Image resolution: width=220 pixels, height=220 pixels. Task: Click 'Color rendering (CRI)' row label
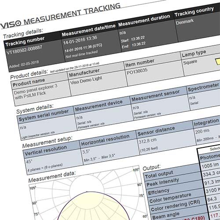coord(176,205)
